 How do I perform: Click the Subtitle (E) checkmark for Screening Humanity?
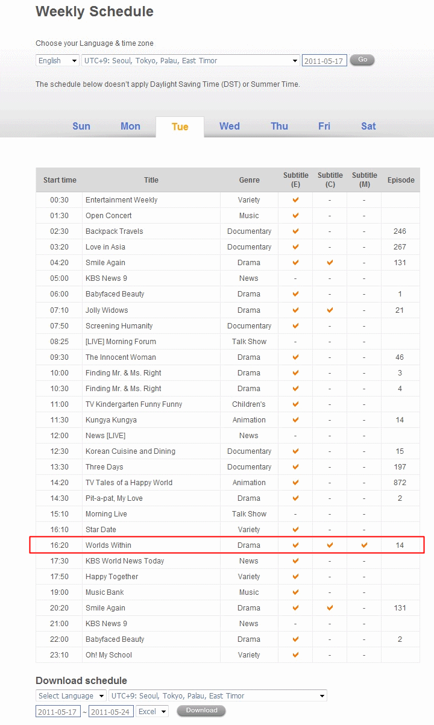[x=295, y=325]
